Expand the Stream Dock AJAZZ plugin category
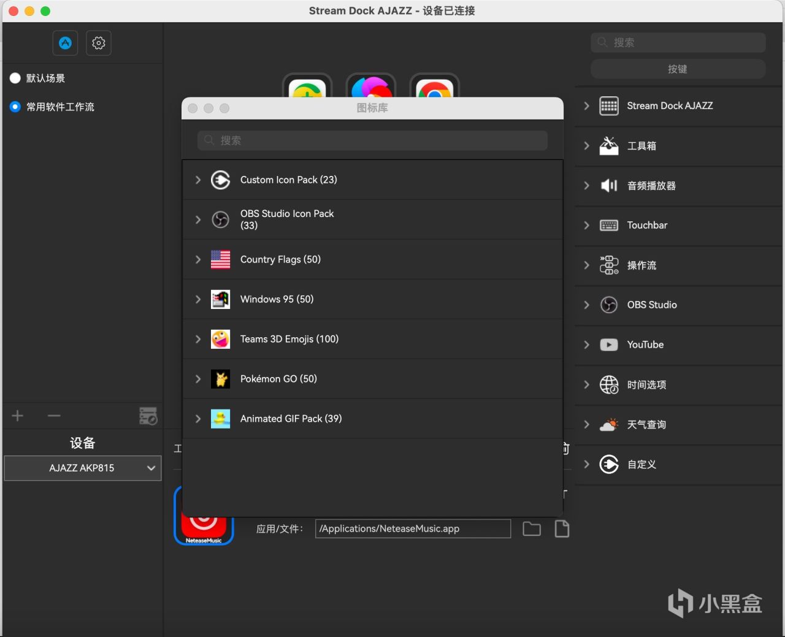This screenshot has width=785, height=637. coord(587,105)
